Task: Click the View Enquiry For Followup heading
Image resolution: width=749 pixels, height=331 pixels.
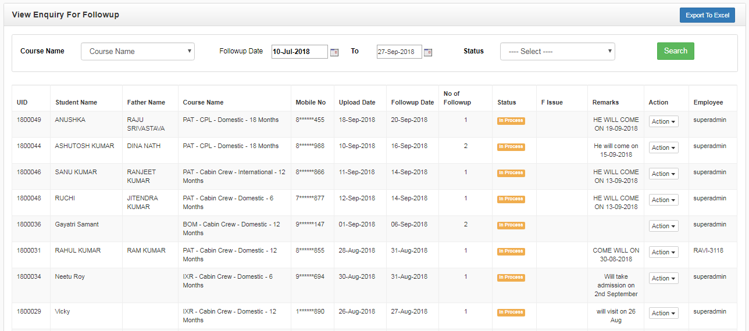Action: (x=65, y=15)
